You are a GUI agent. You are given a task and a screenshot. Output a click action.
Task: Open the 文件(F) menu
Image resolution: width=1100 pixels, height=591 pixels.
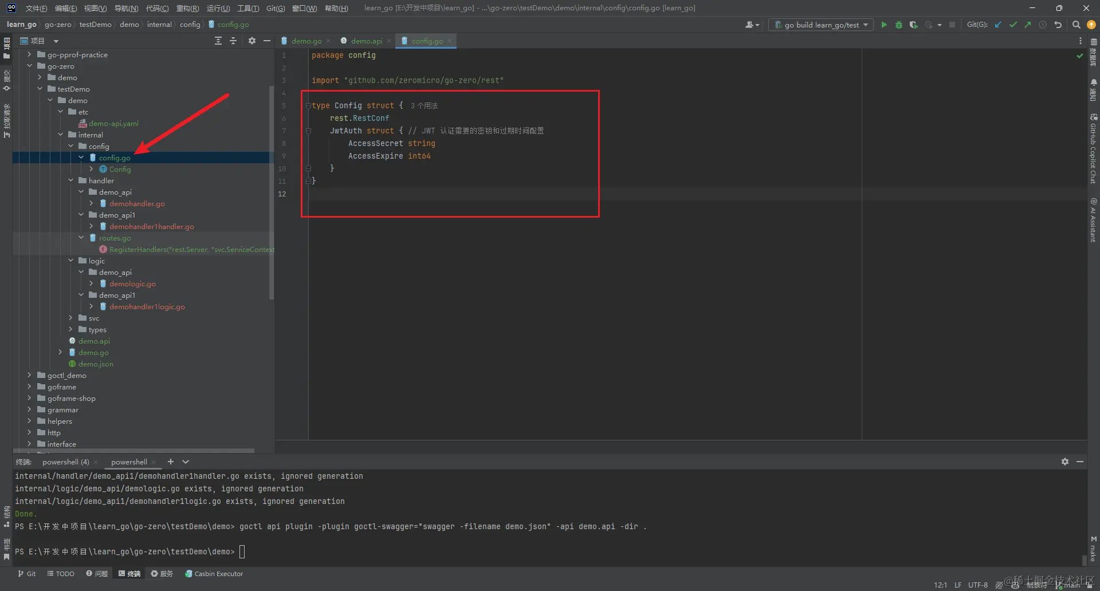point(36,8)
